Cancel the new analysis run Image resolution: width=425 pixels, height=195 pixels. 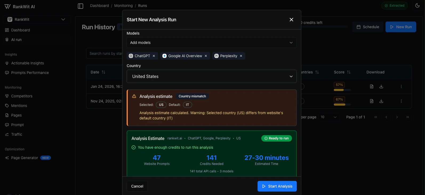137,186
